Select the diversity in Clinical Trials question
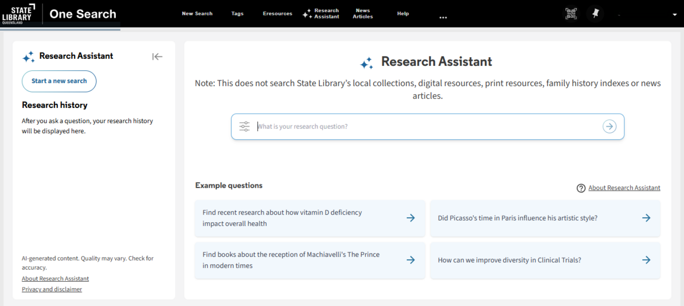This screenshot has height=306, width=684. (545, 260)
